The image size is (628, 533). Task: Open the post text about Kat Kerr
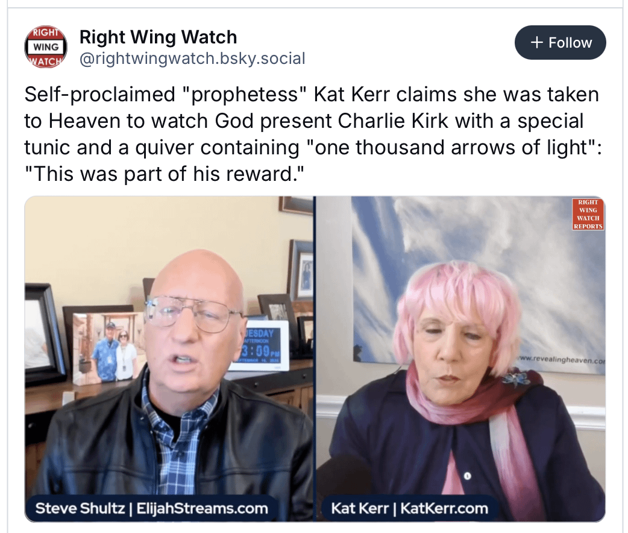click(313, 134)
